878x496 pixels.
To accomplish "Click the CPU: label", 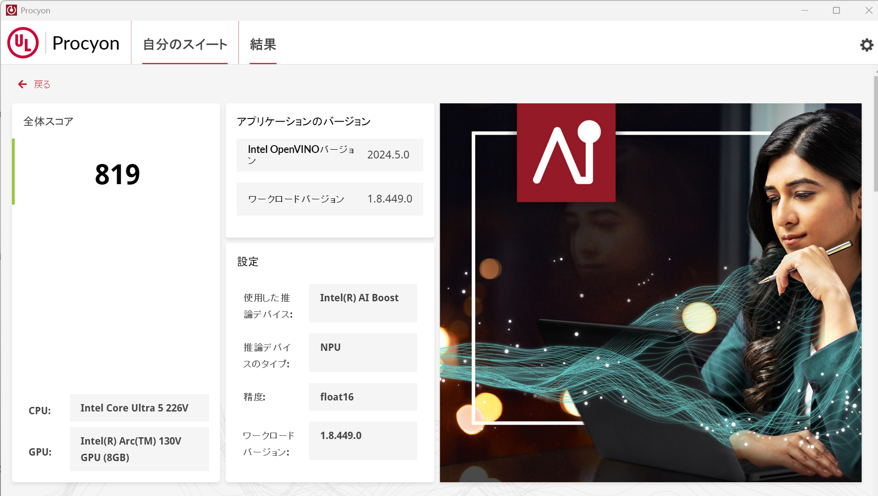I will [40, 411].
